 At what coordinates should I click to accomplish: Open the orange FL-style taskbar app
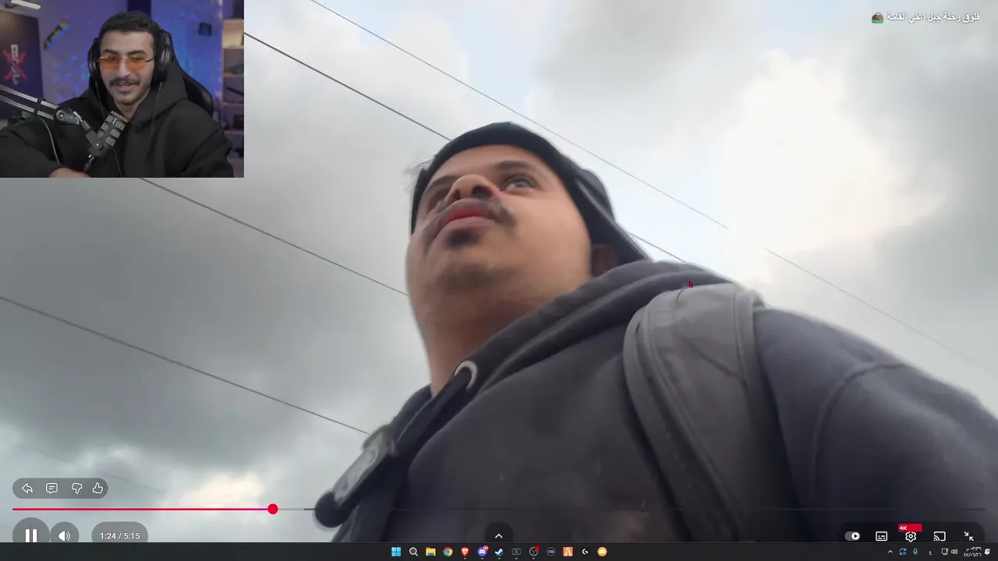click(x=568, y=552)
